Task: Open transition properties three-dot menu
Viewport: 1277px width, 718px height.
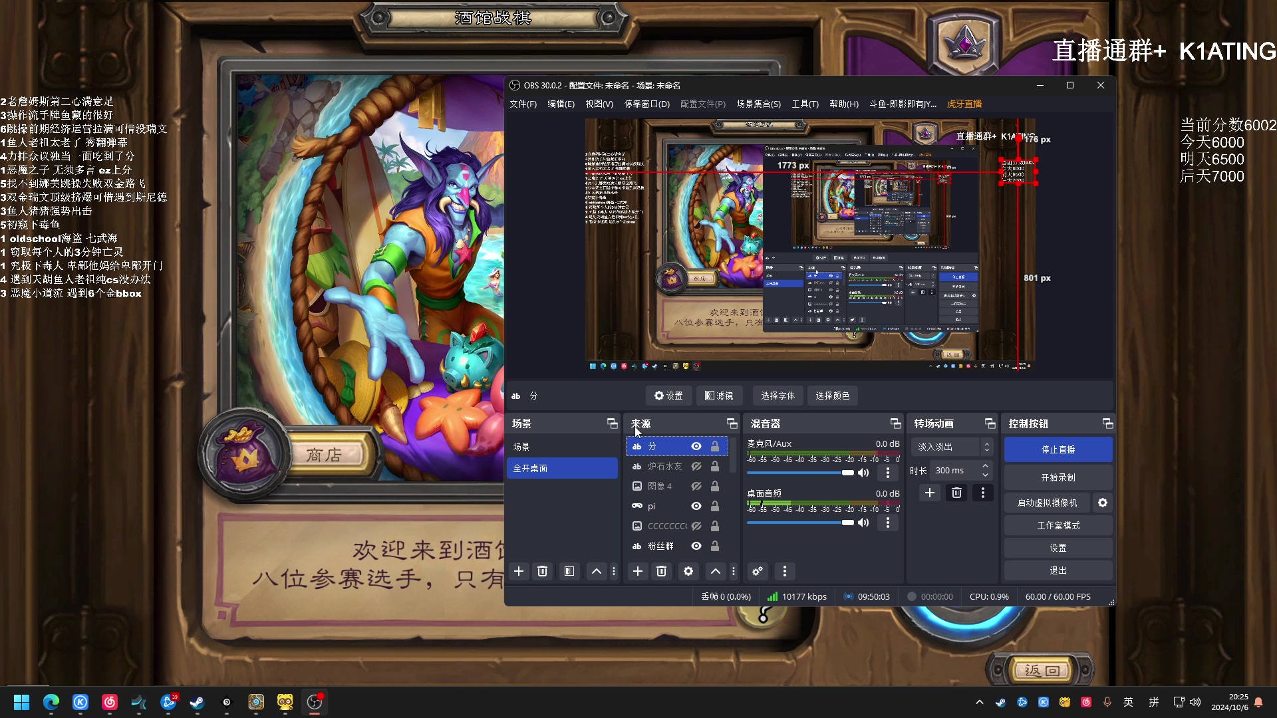Action: point(983,493)
